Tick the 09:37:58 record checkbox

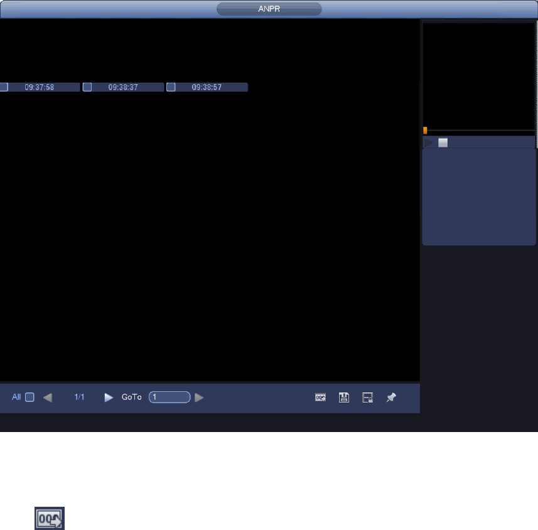click(4, 87)
